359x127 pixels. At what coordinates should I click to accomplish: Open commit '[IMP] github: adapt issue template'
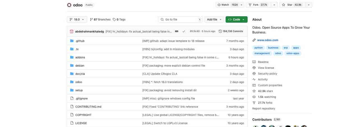point(173,41)
